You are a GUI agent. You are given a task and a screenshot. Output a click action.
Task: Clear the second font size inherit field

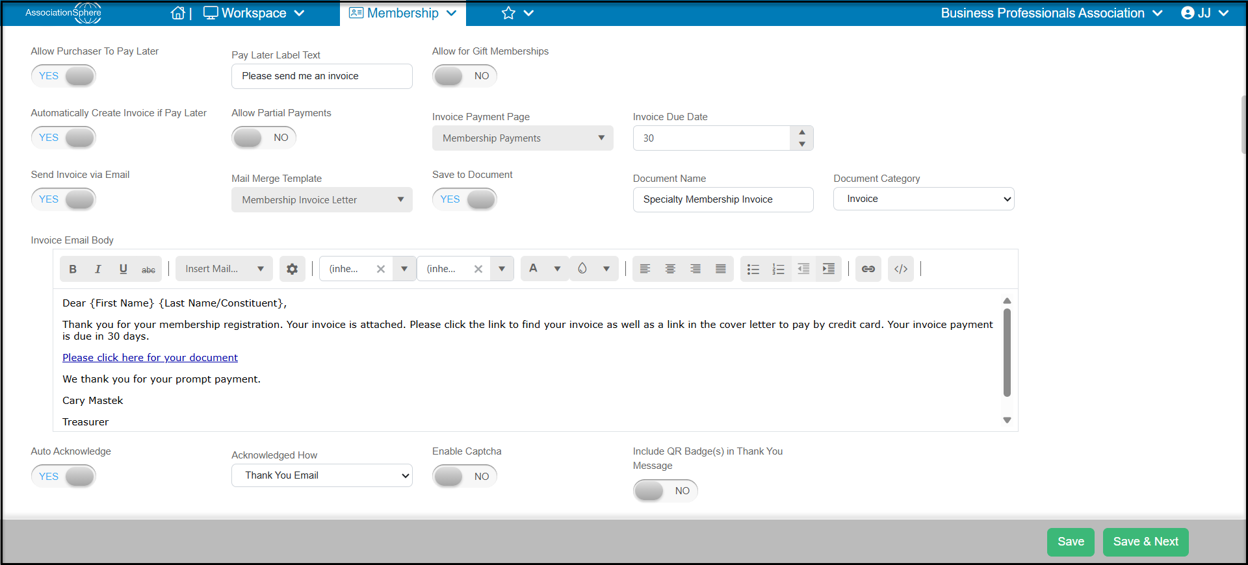click(478, 269)
